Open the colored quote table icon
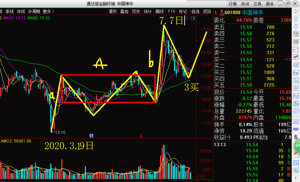The height and width of the screenshot is (182, 300). coord(296,42)
